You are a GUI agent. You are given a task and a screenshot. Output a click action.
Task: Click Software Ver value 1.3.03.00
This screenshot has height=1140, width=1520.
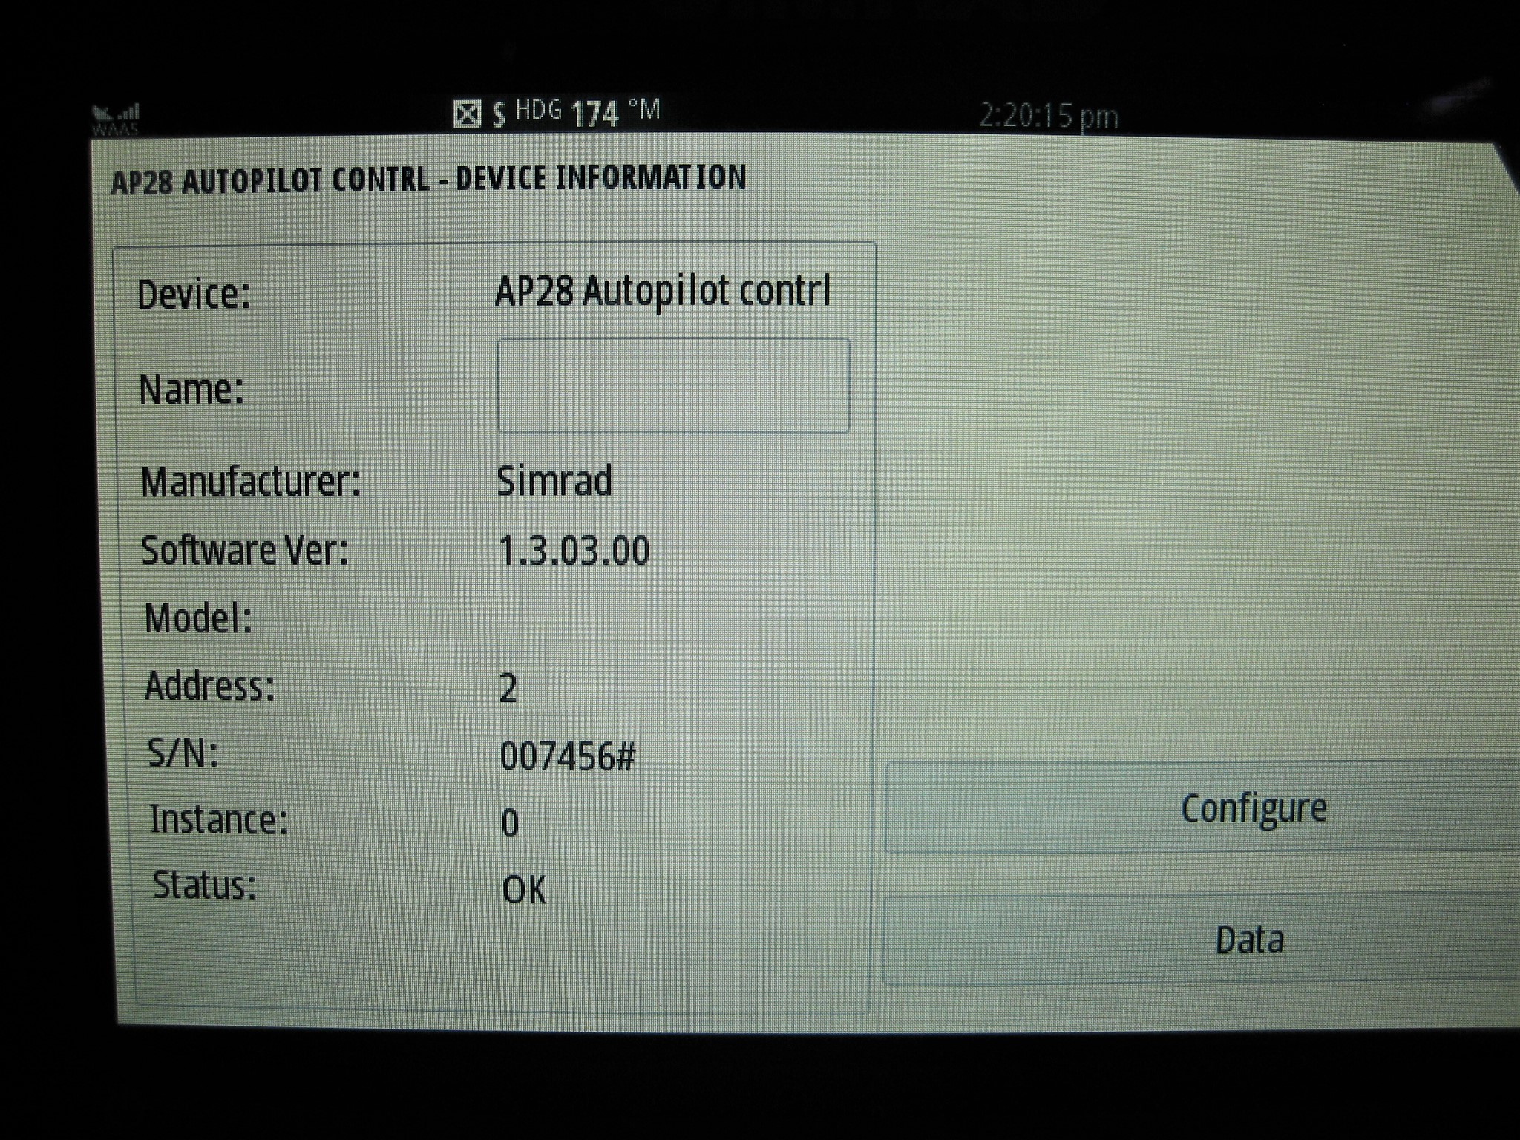575,550
